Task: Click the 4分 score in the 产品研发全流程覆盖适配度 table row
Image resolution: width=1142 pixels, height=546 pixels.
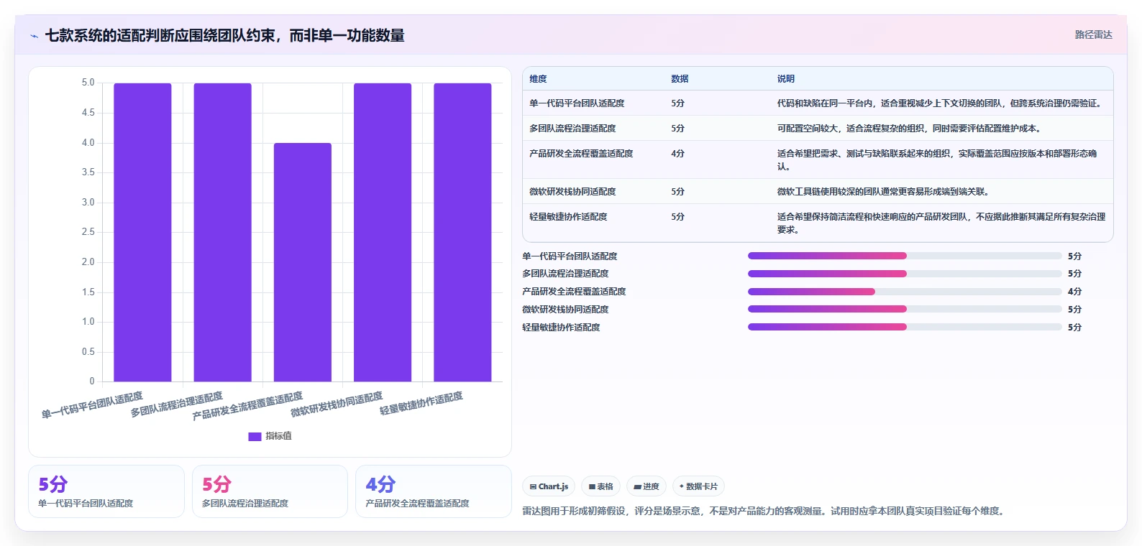Action: 677,154
